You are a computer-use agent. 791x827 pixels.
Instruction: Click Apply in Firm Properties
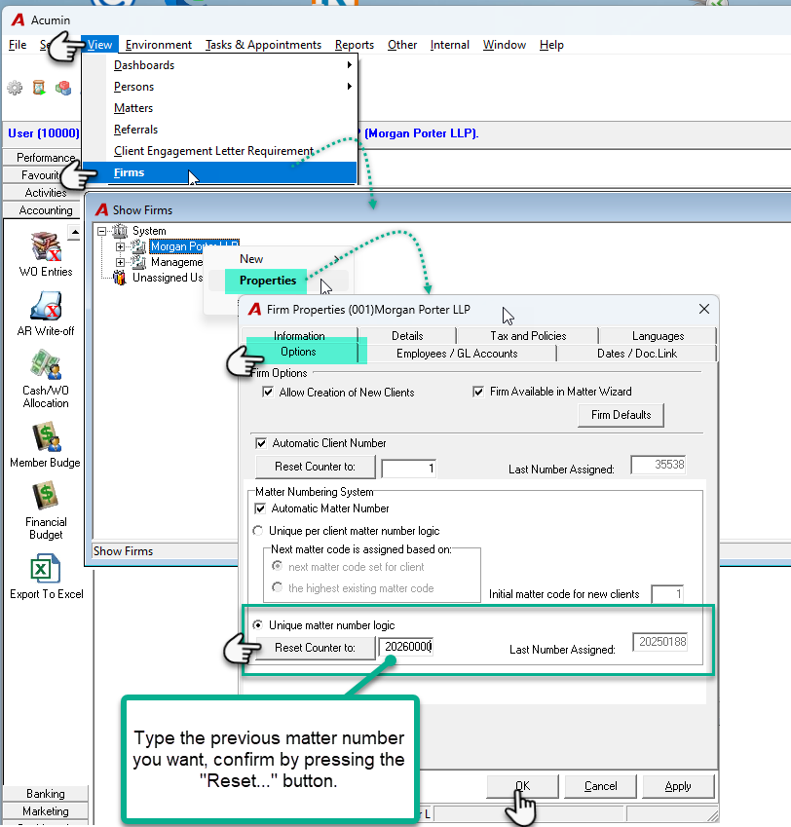678,786
